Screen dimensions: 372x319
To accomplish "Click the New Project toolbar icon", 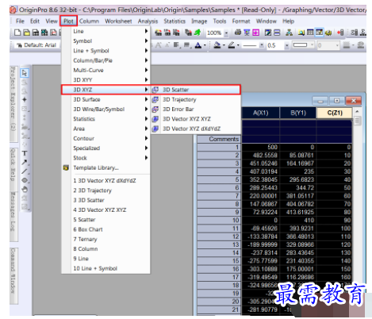I will point(17,33).
